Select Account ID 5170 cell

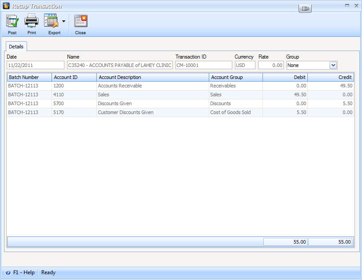point(74,112)
